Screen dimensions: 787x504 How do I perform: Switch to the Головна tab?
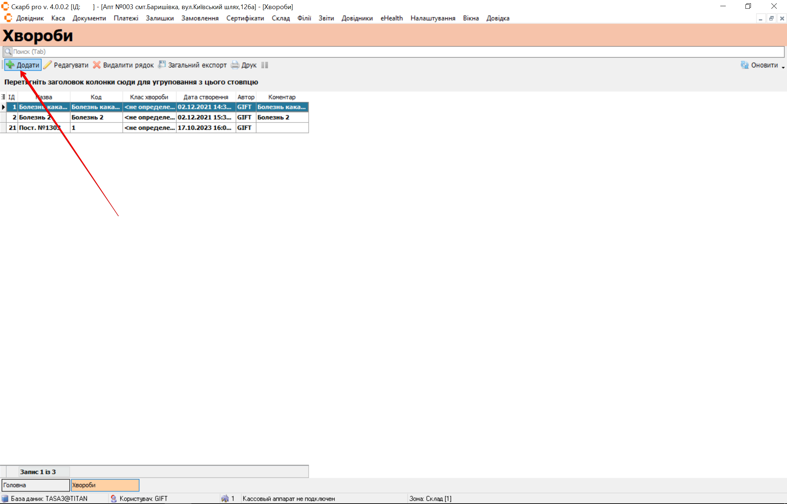point(35,485)
